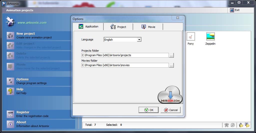Screen dimensions: 256x133
Task: Open the www.artoonix.com website link
Action: tap(32, 23)
